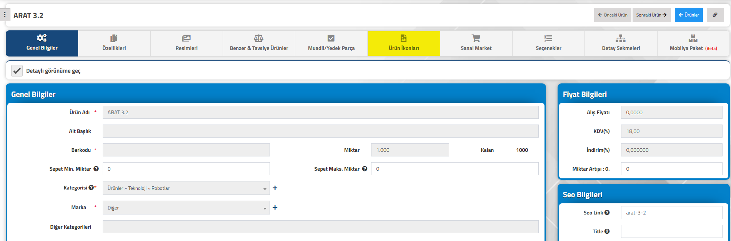This screenshot has height=241, width=731.
Task: Add new category with plus icon
Action: [x=275, y=188]
